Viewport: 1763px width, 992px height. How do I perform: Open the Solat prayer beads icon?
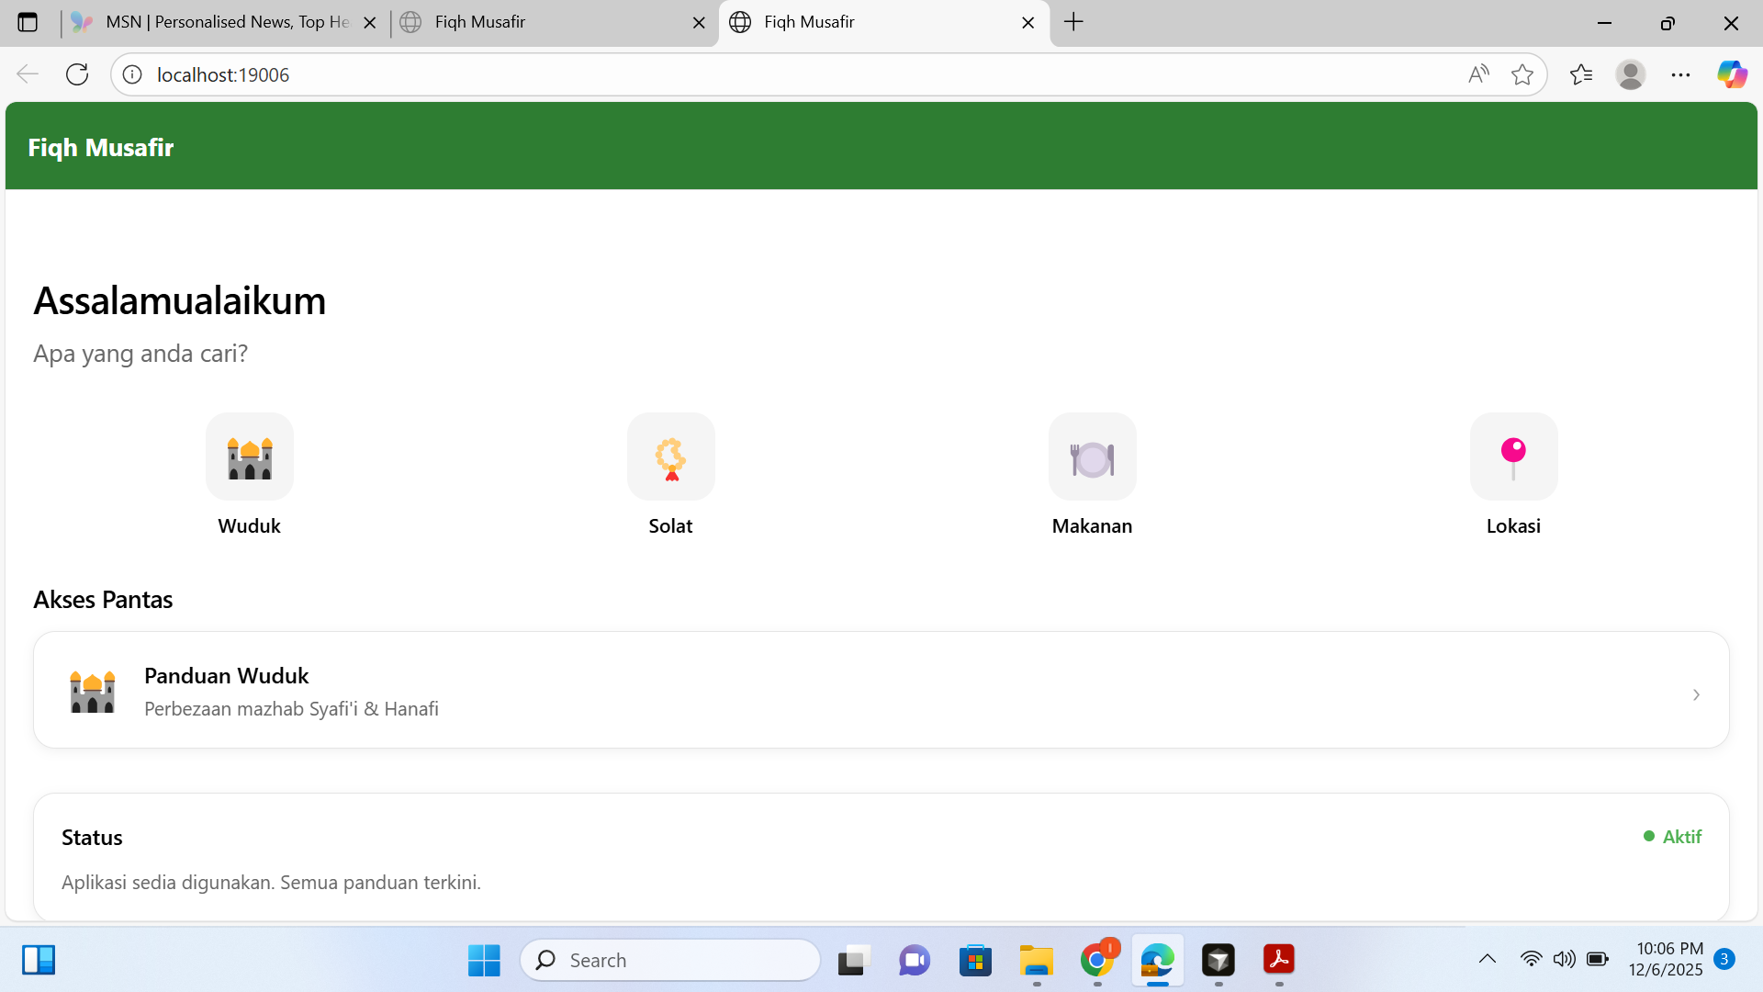tap(670, 457)
